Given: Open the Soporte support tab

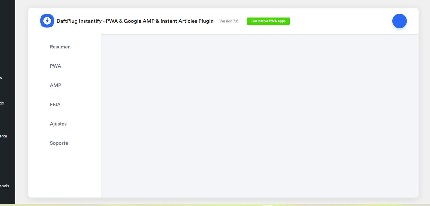Looking at the screenshot, I should point(59,143).
